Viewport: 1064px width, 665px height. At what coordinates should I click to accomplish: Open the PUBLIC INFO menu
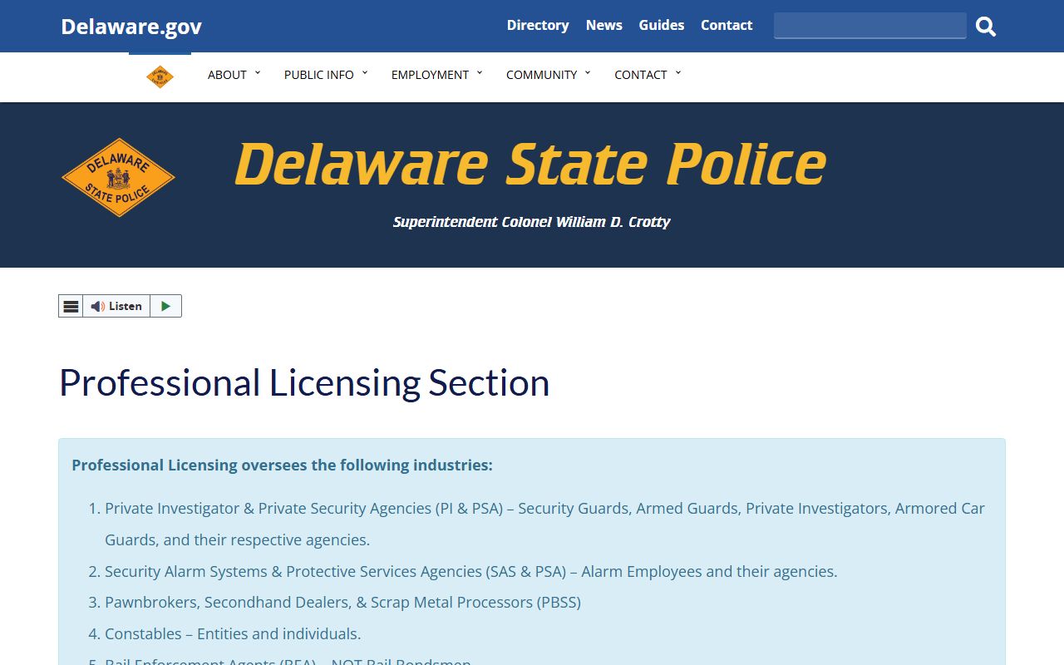pos(319,75)
